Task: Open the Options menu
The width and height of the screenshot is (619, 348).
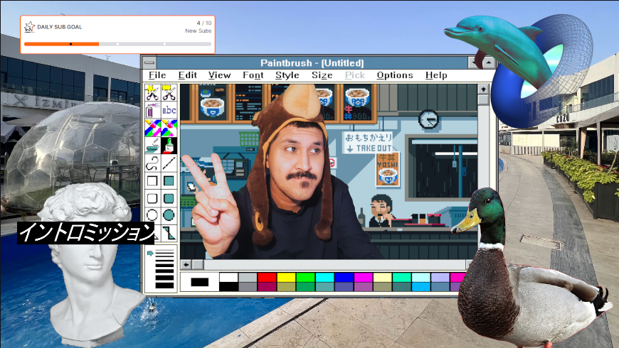Action: click(395, 75)
